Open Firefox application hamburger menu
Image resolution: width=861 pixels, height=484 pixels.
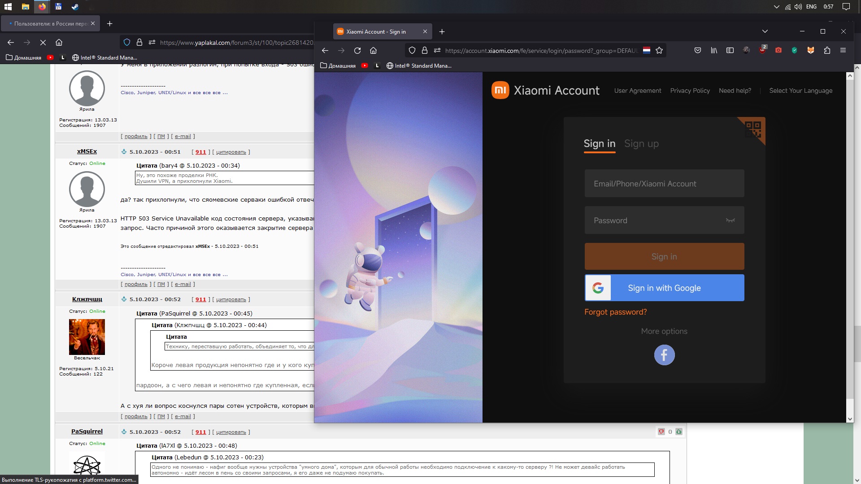click(x=843, y=50)
